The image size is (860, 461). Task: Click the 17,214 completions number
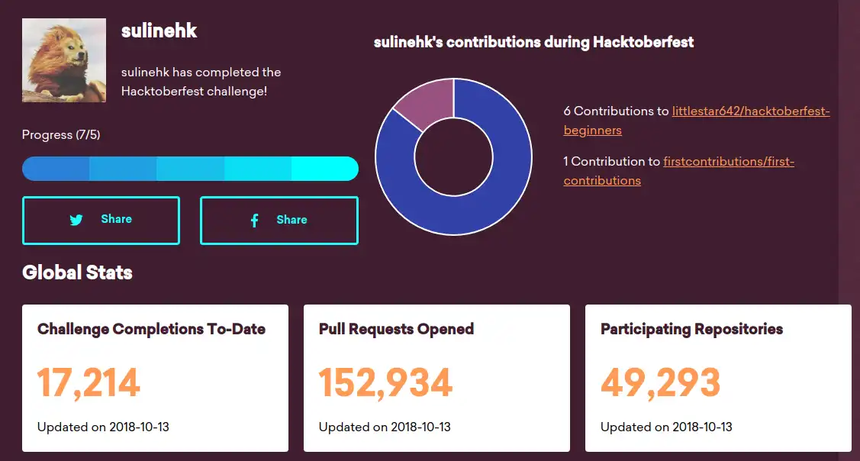coord(89,383)
